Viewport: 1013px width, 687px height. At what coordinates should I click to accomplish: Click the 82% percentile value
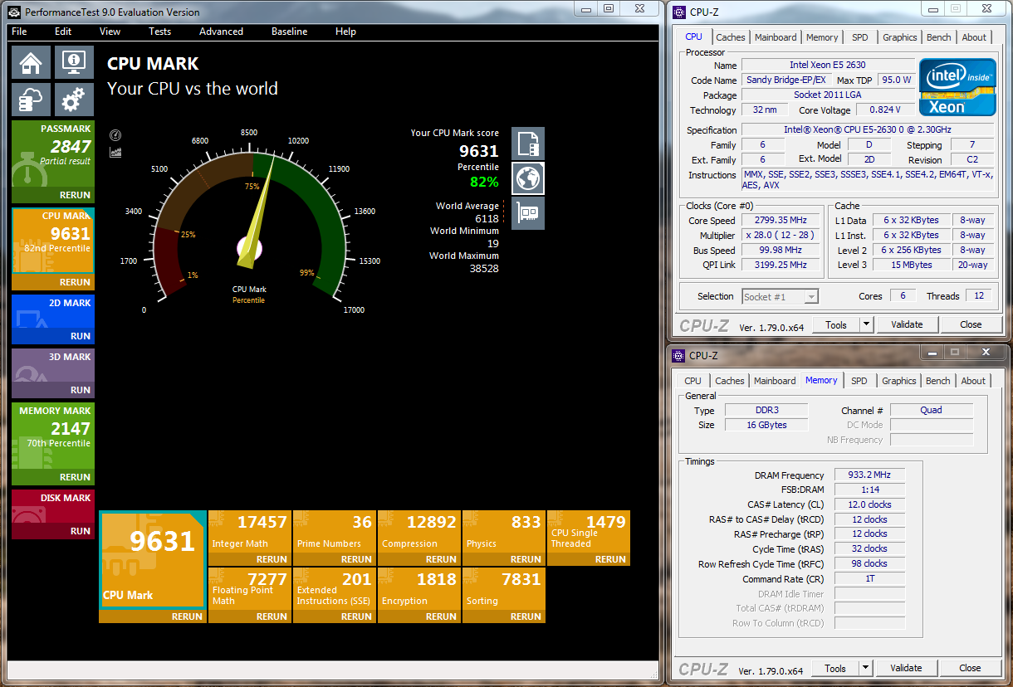pyautogui.click(x=484, y=182)
